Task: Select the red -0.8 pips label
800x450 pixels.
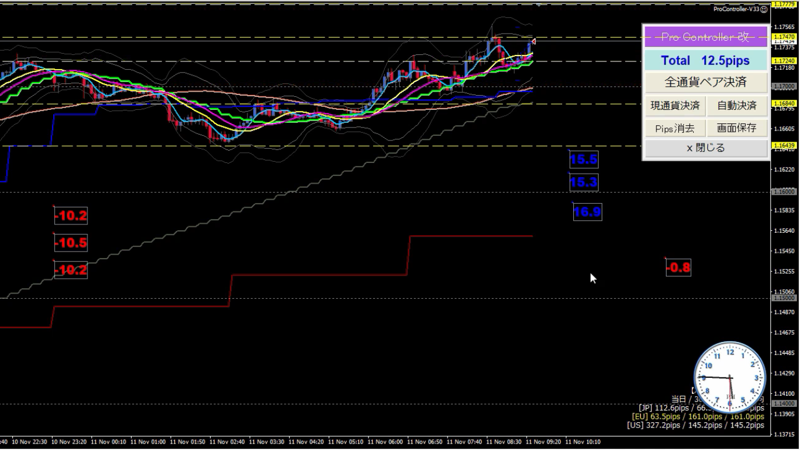Action: [678, 268]
